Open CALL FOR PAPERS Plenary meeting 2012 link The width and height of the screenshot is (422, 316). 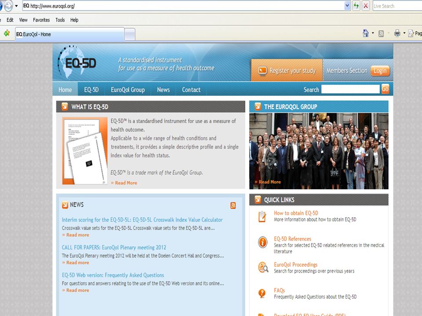[114, 248]
